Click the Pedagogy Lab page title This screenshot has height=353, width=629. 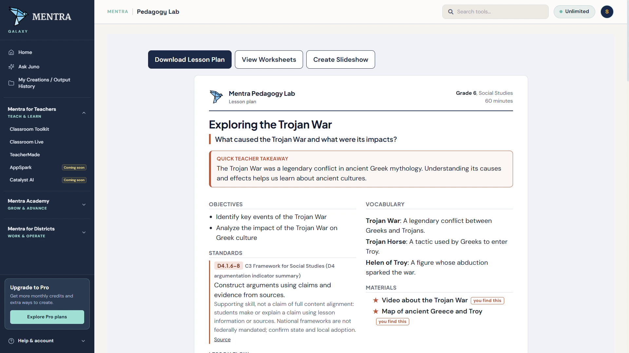pos(158,12)
